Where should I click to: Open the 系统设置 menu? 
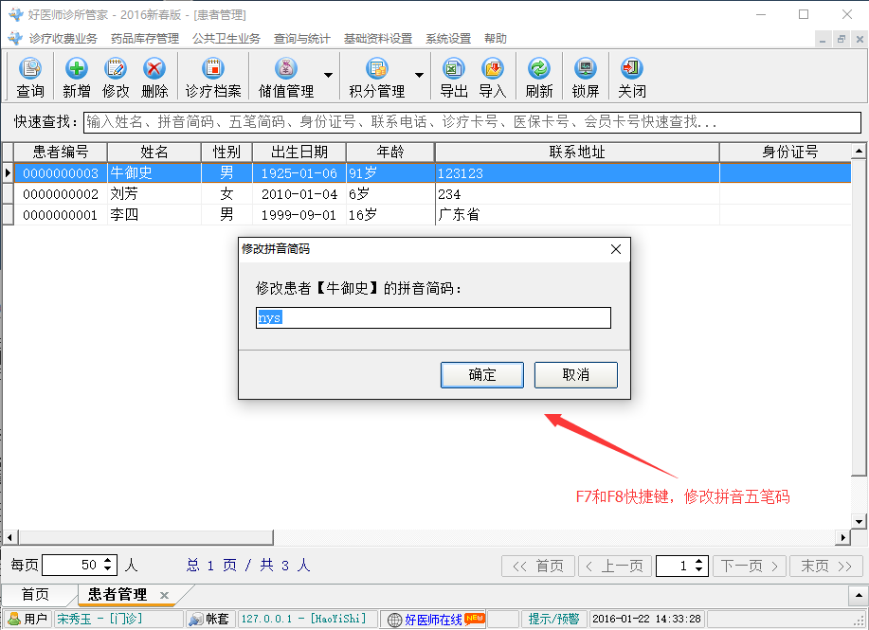pyautogui.click(x=448, y=38)
